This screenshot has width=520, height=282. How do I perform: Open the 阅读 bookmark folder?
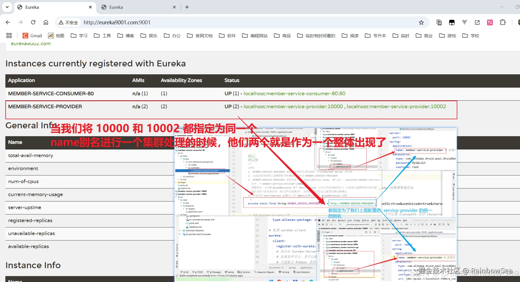350,36
